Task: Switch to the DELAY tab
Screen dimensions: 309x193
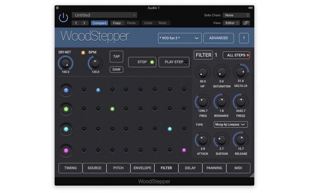Action: click(190, 168)
